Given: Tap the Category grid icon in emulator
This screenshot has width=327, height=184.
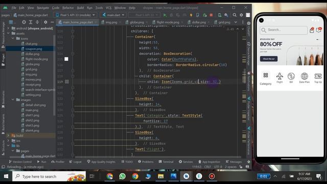Looking at the screenshot, I should click(x=266, y=75).
